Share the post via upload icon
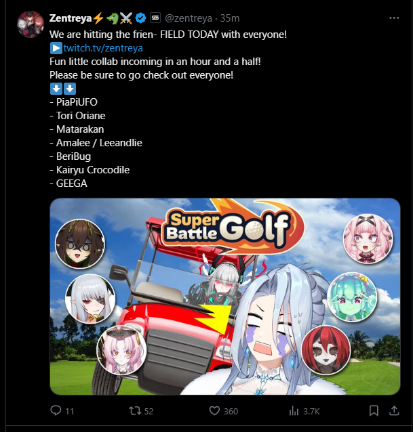The image size is (413, 432). click(x=394, y=411)
